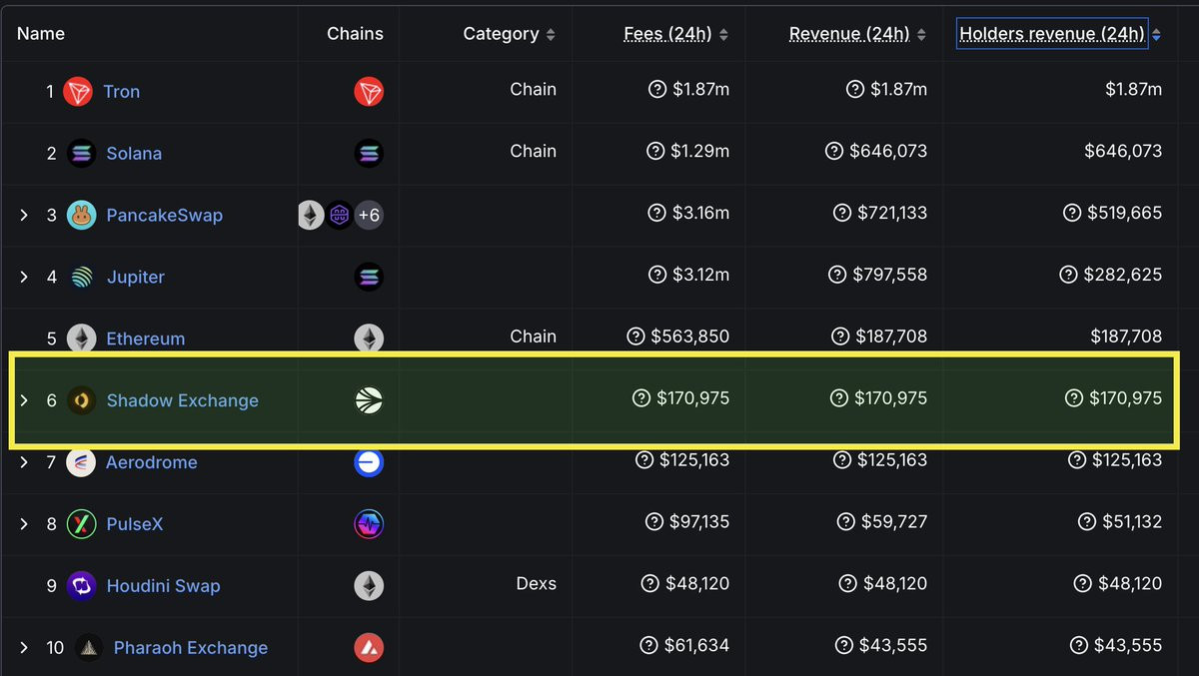
Task: Click the Solana protocol logo
Action: point(82,154)
